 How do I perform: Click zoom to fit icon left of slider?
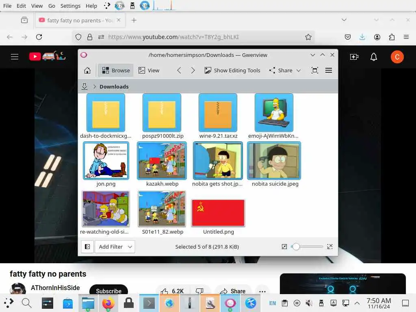click(284, 247)
